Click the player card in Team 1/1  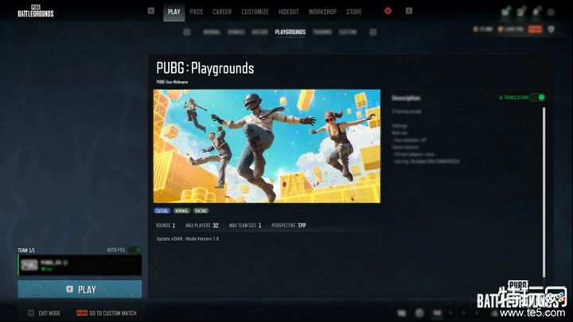point(80,265)
